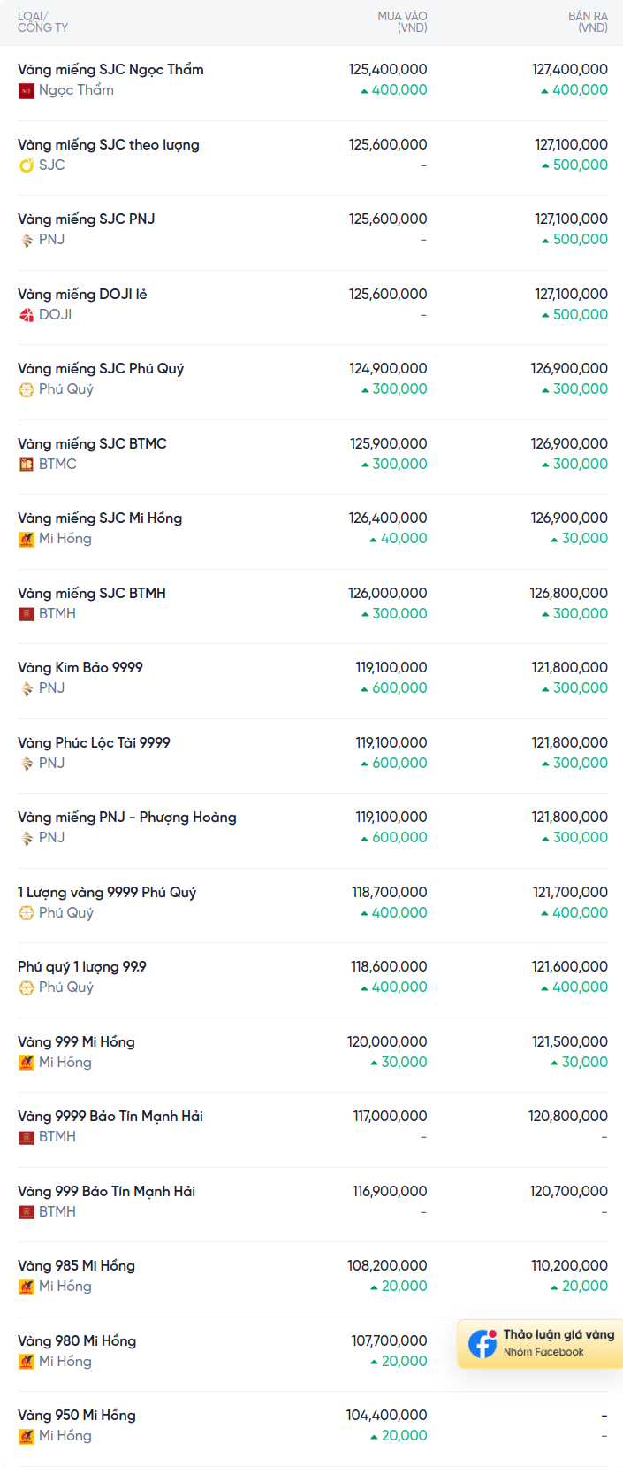The width and height of the screenshot is (623, 1467).
Task: Select the Vàng 950 Mi Hồng product
Action: (77, 1415)
